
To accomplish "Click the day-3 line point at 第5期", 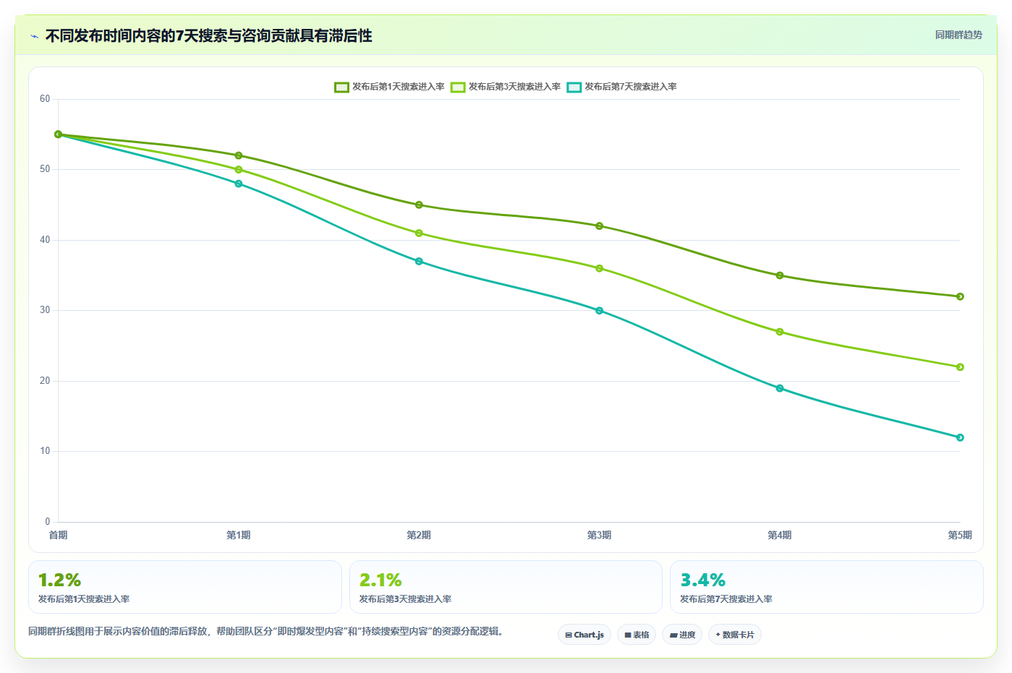I will click(x=960, y=367).
